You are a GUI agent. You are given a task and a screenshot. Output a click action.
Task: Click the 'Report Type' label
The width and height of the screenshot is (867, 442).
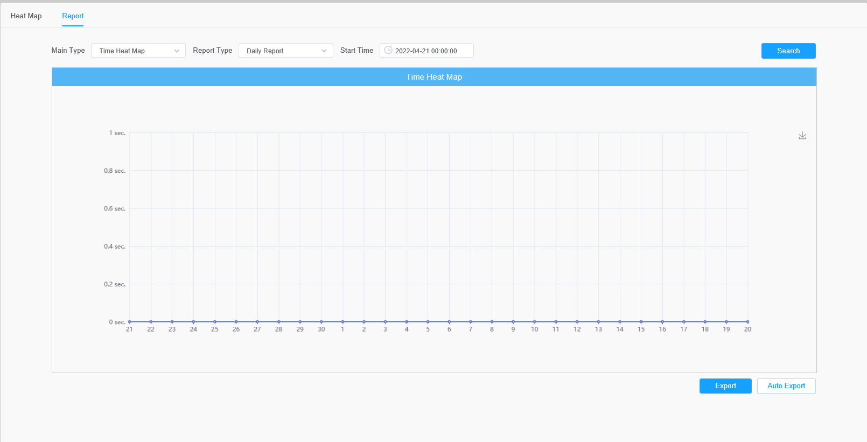click(x=213, y=51)
